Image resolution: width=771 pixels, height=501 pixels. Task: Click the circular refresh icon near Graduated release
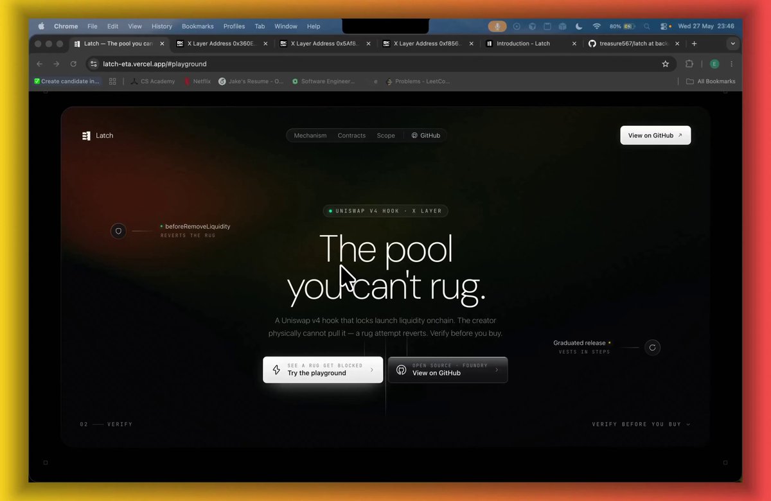pyautogui.click(x=652, y=347)
